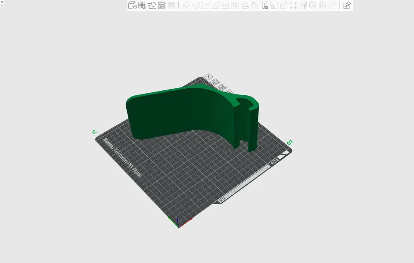The width and height of the screenshot is (414, 263).
Task: Select the Auto orient tool
Action: coord(152,5)
